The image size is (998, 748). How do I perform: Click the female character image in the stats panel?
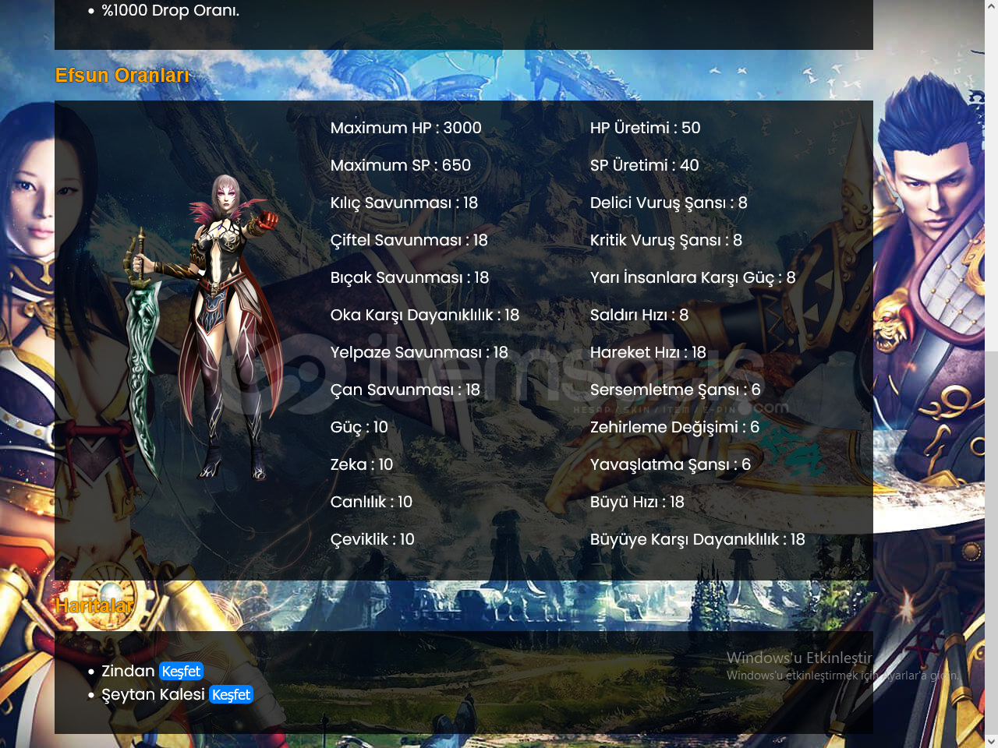204,327
